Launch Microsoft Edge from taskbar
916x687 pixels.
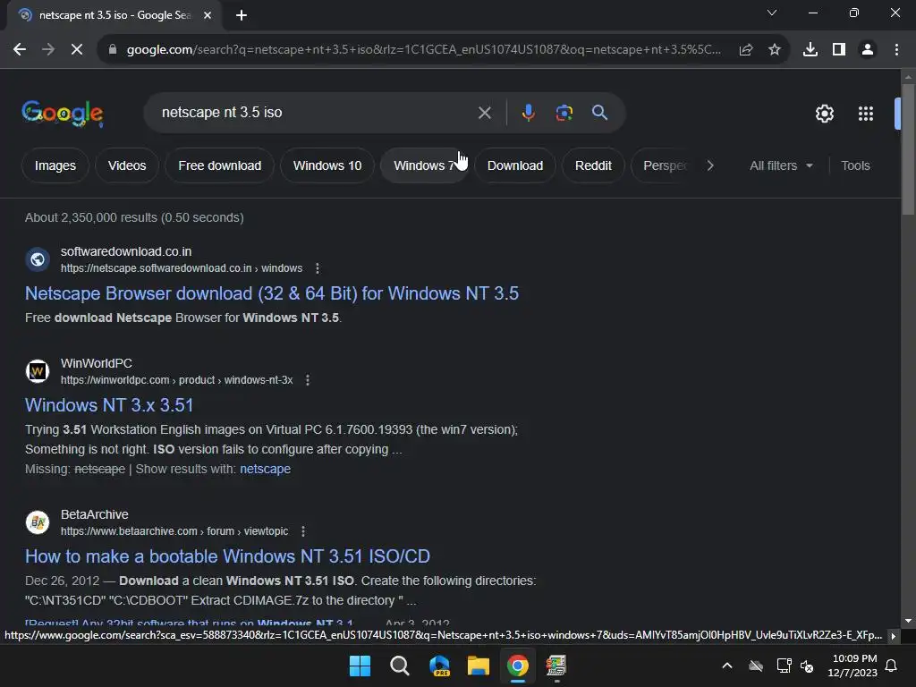[x=439, y=666]
